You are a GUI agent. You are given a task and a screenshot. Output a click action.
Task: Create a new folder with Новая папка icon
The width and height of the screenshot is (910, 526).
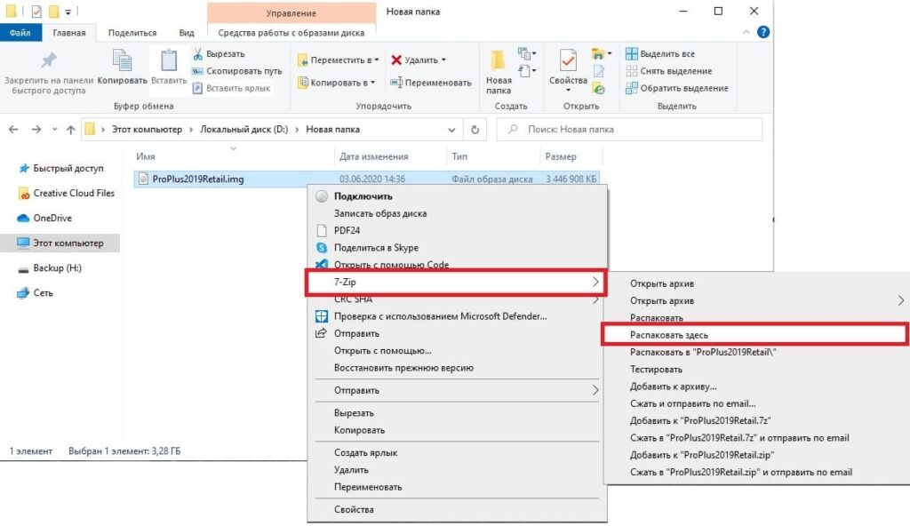(498, 60)
